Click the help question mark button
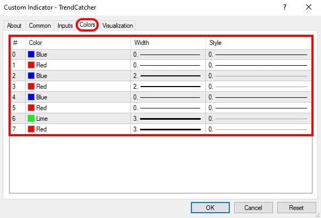This screenshot has height=218, width=321. tap(285, 7)
